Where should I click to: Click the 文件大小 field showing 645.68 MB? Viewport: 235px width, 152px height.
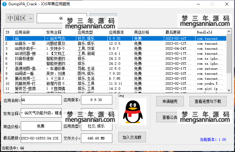tap(97, 138)
